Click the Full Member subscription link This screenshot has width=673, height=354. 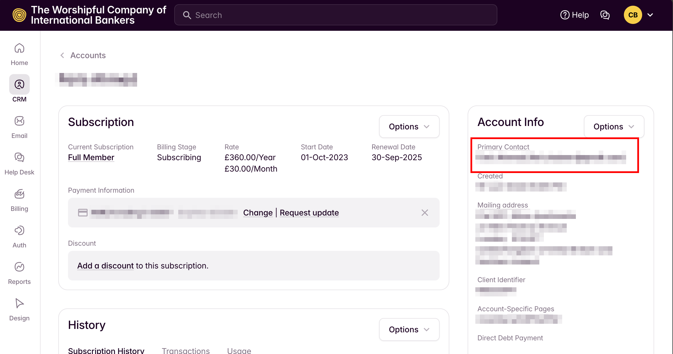click(x=91, y=157)
